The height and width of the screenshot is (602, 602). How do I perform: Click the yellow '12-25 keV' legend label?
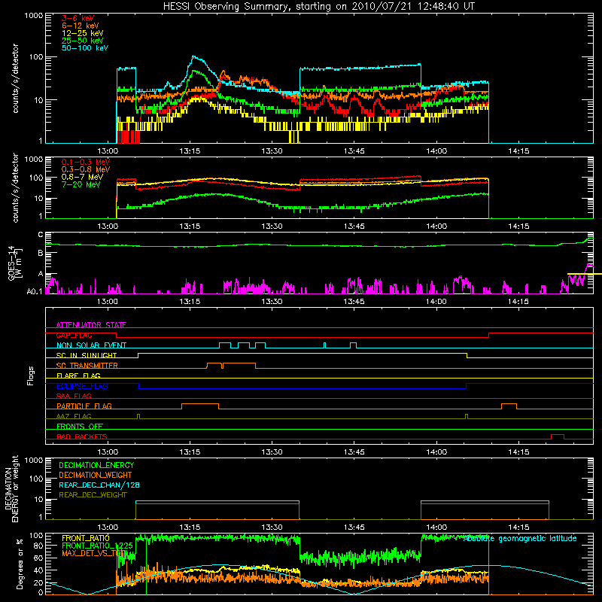tap(83, 33)
